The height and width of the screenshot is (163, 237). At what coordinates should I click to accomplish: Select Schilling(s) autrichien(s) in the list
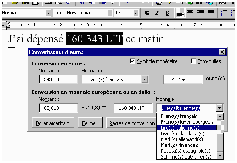click(x=187, y=157)
